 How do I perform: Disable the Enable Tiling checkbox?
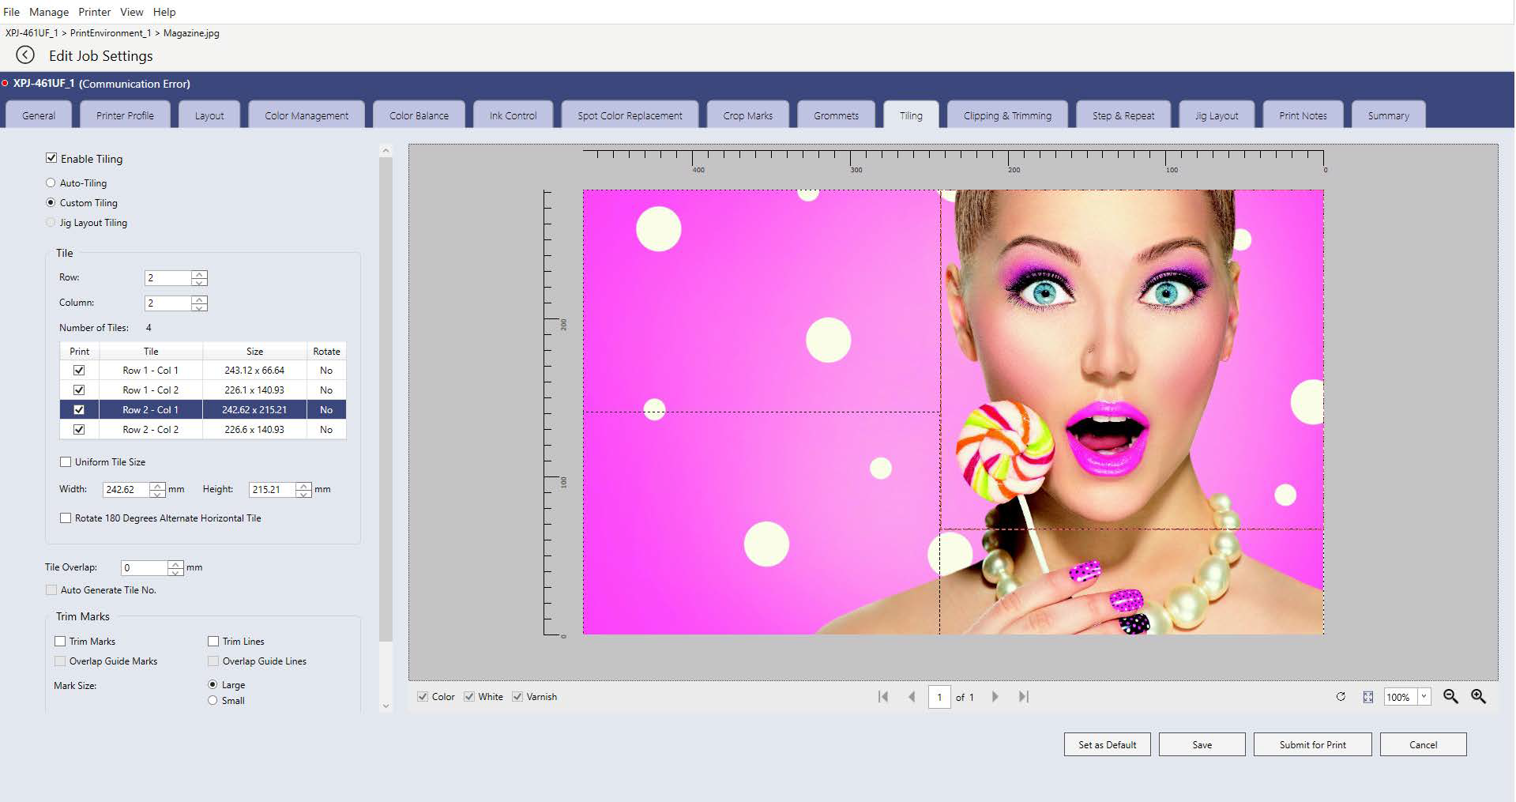(51, 158)
